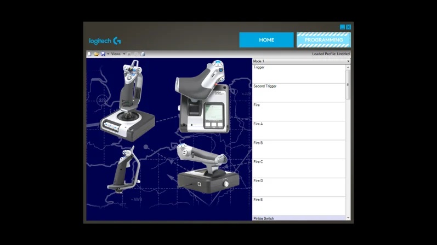Switch to the PROGRAMMING tab
437x245 pixels.
(324, 40)
